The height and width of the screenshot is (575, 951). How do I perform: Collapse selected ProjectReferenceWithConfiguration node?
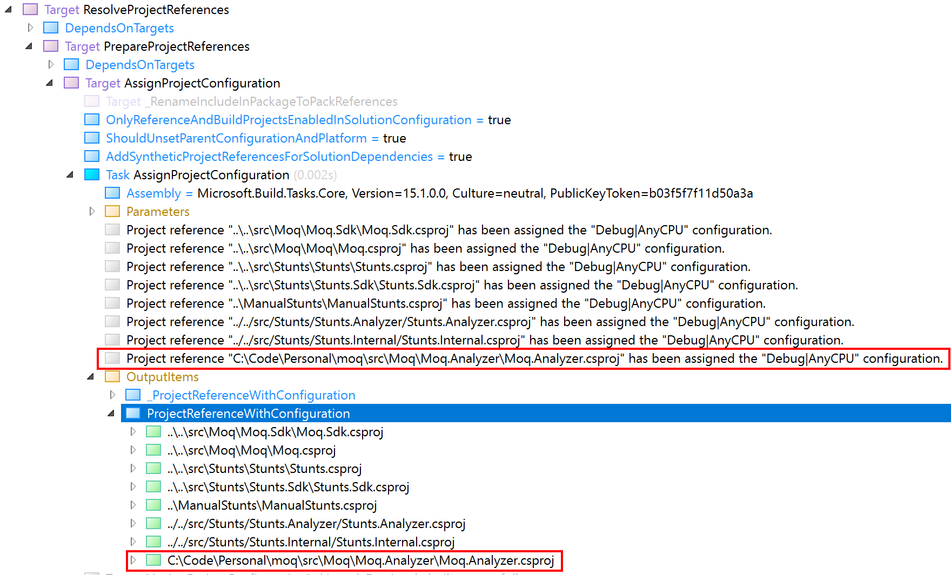click(x=111, y=414)
